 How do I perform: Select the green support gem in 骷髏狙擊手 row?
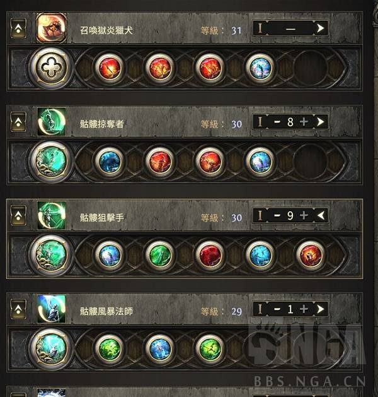coord(159,255)
